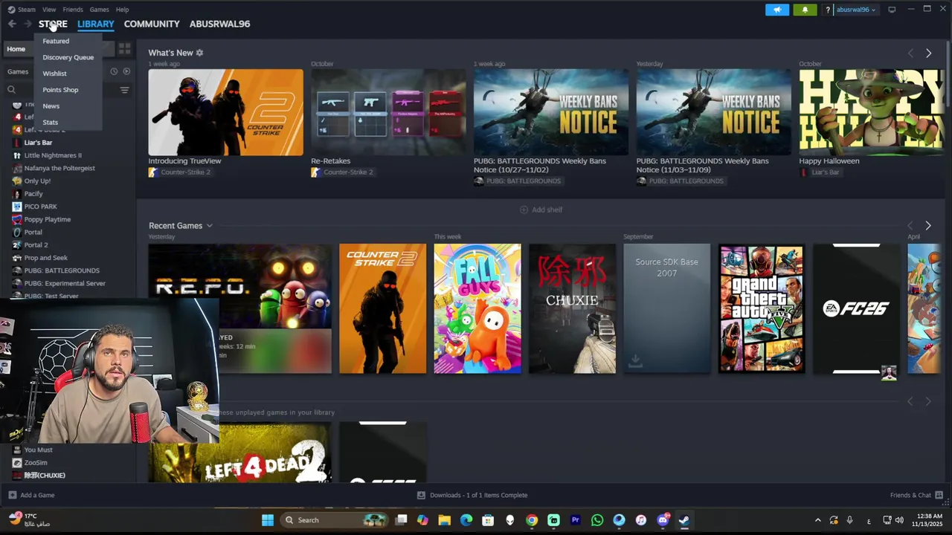Open advanced filter options icon in sidebar

124,90
